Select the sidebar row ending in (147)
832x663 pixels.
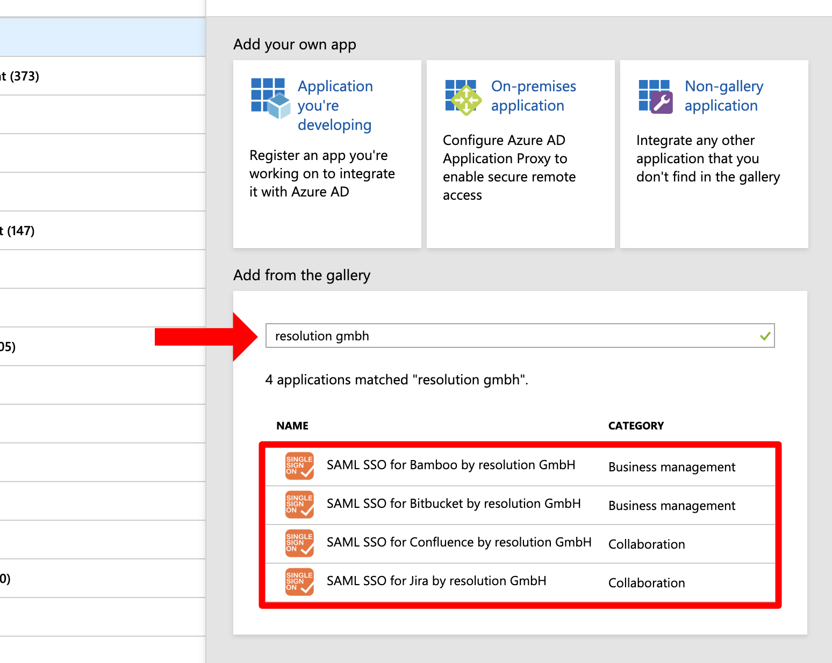pos(103,230)
